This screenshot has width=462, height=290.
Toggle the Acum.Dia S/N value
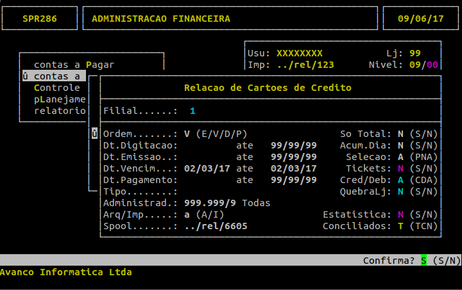[400, 145]
